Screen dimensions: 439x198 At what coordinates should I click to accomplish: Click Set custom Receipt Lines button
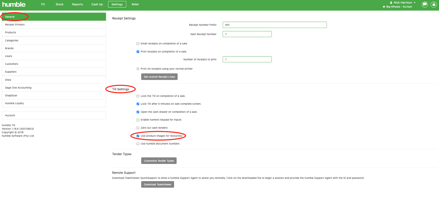[x=159, y=77]
